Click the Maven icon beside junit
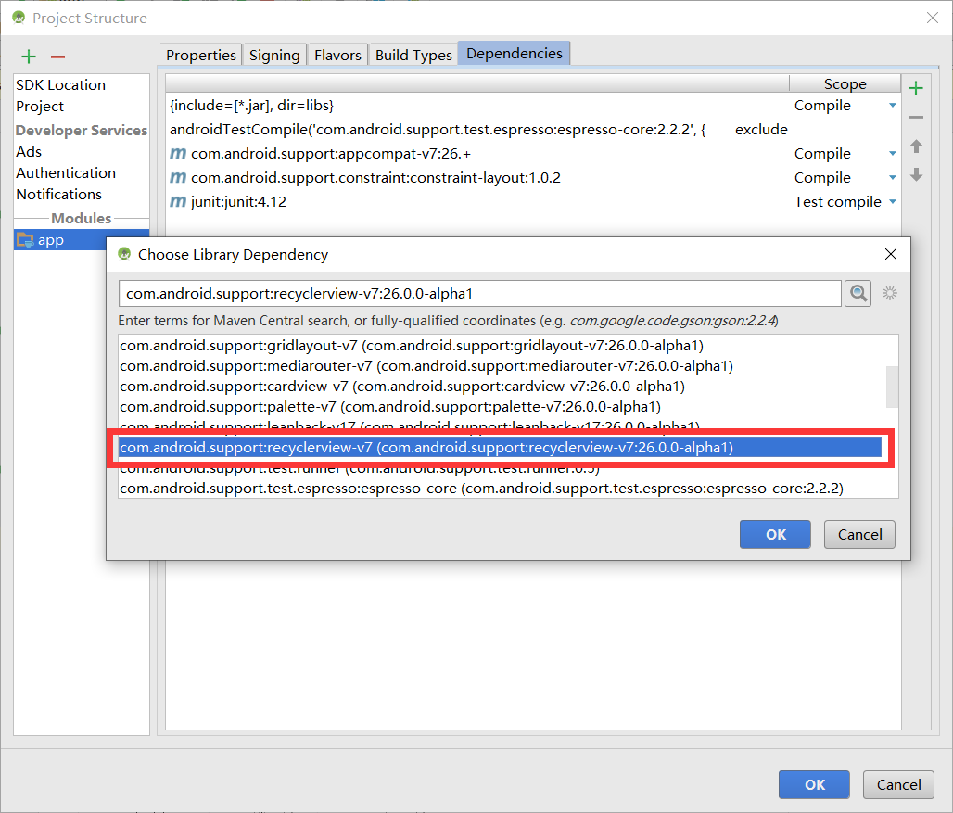 (x=177, y=201)
